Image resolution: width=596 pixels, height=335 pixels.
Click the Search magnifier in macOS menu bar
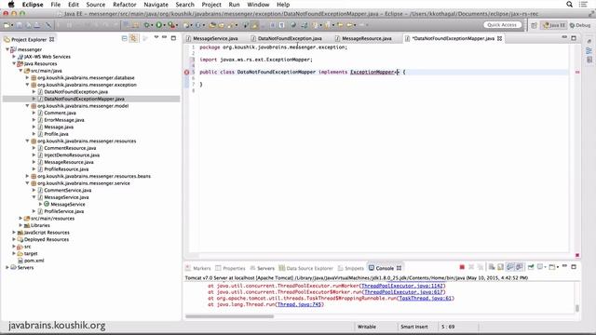569,5
